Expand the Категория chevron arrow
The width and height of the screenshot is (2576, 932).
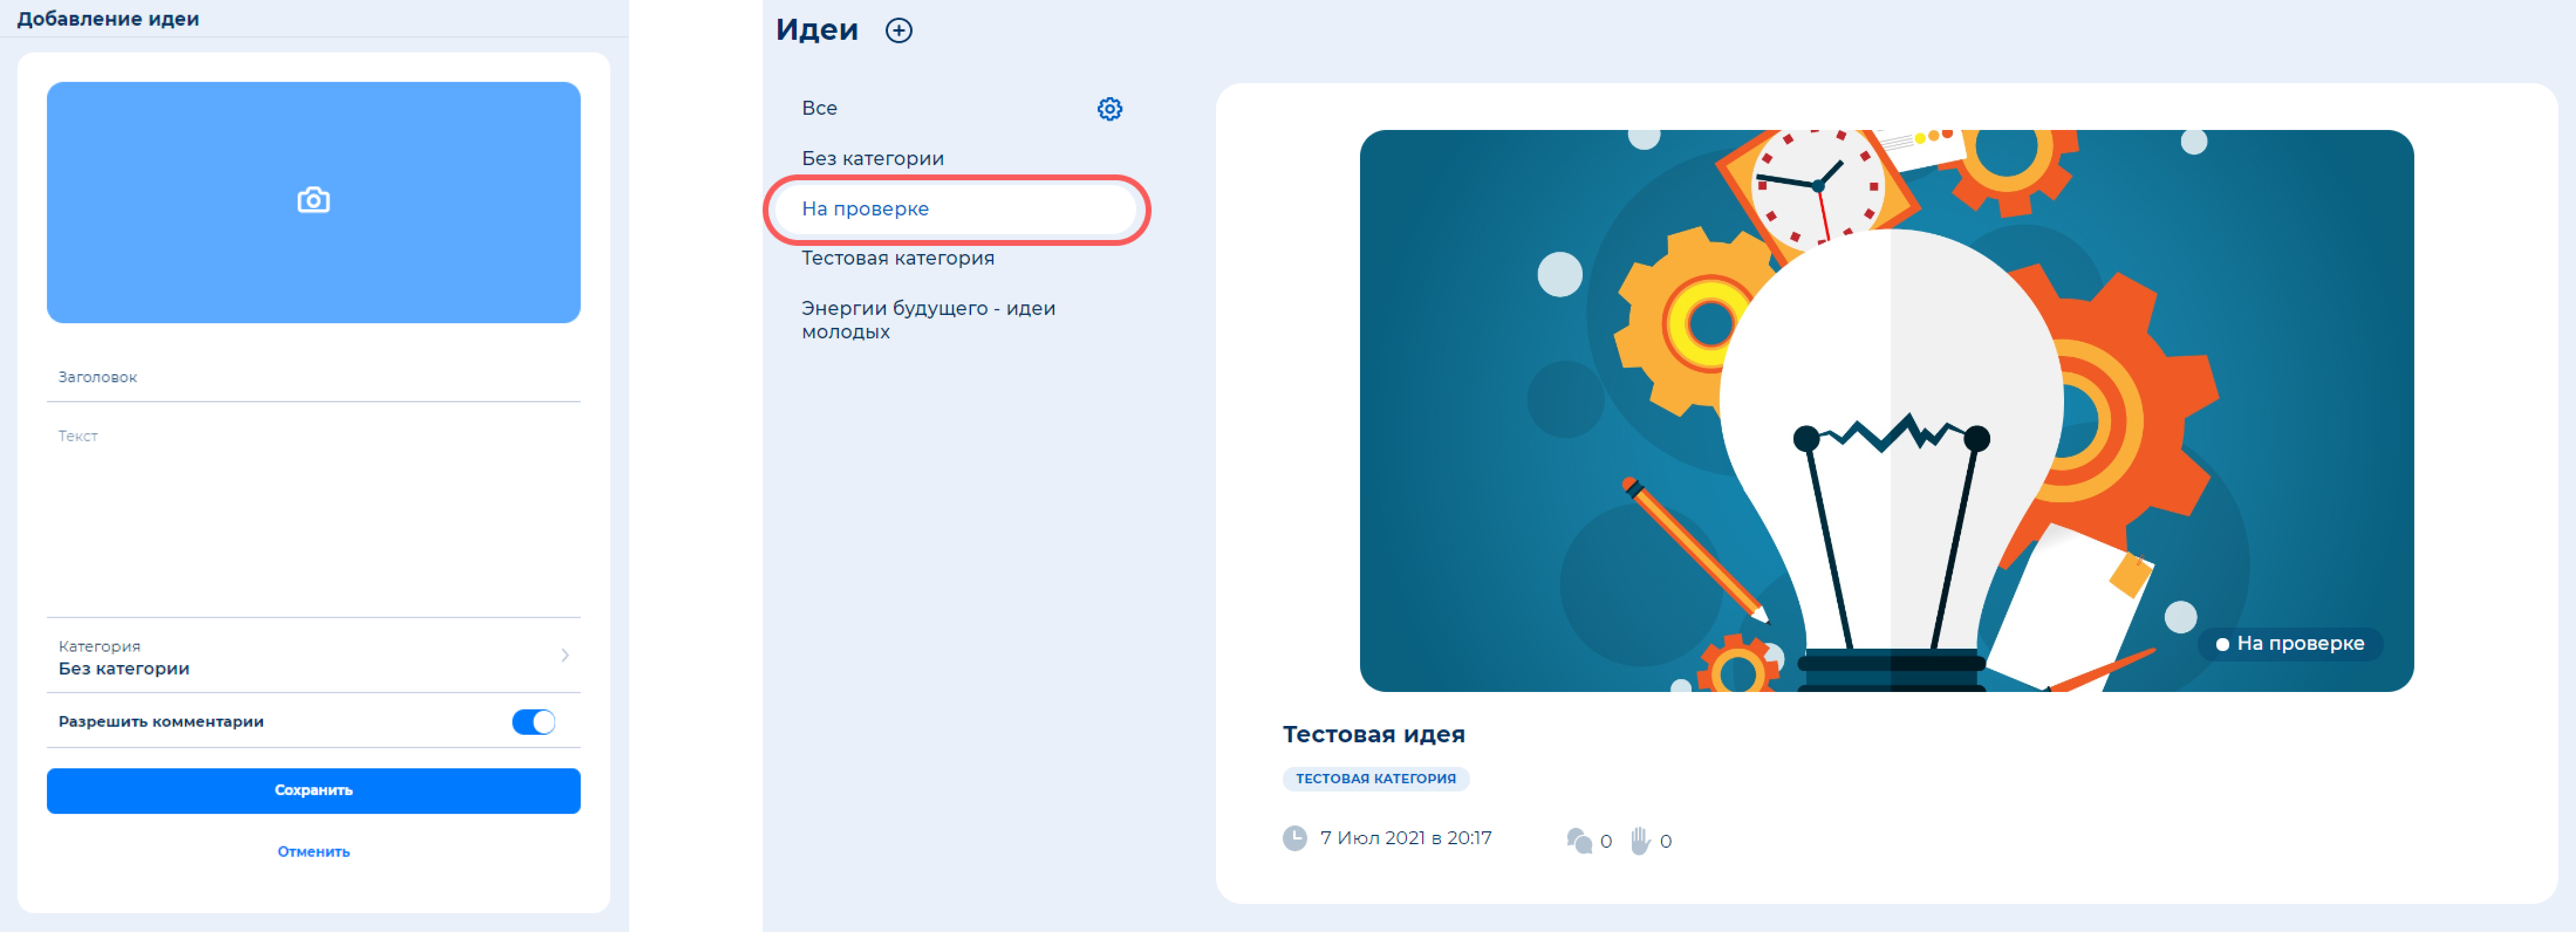pyautogui.click(x=565, y=656)
